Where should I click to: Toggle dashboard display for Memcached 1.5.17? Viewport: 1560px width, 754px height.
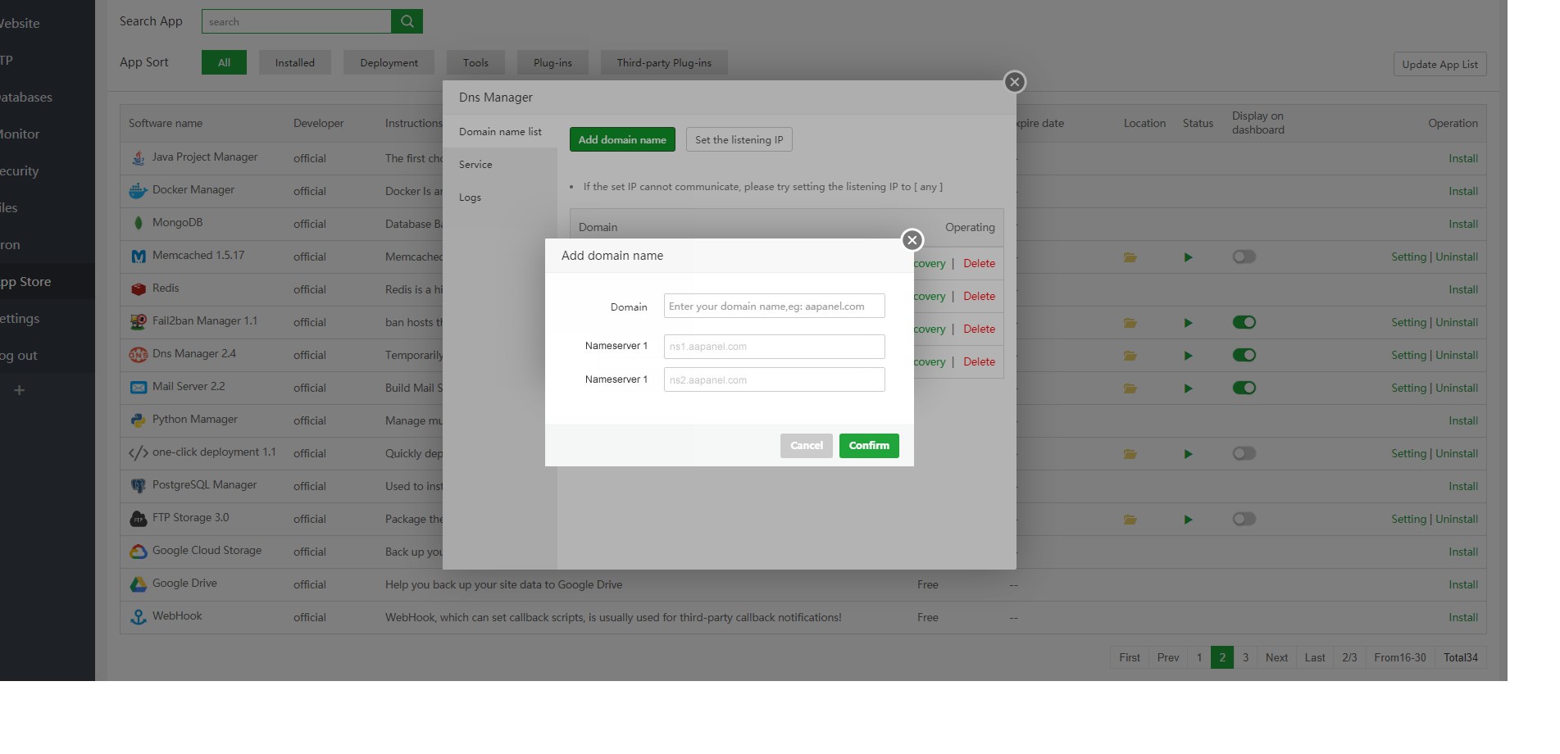point(1244,257)
